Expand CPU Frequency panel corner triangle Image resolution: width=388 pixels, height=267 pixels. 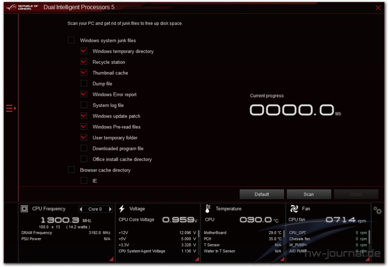tap(111, 259)
